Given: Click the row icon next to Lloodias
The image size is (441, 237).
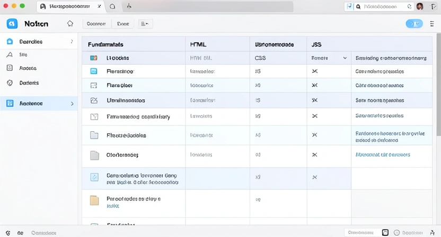Looking at the screenshot, I should [94, 58].
